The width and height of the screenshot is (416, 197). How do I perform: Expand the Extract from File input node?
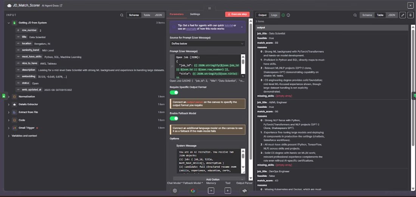click(x=8, y=112)
